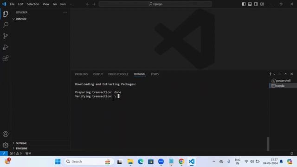The image size is (297, 167).
Task: Select the powershell terminal
Action: tap(283, 81)
